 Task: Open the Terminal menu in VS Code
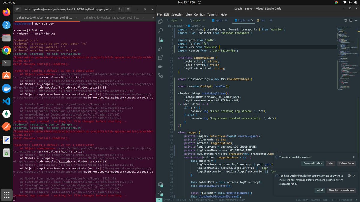[213, 14]
